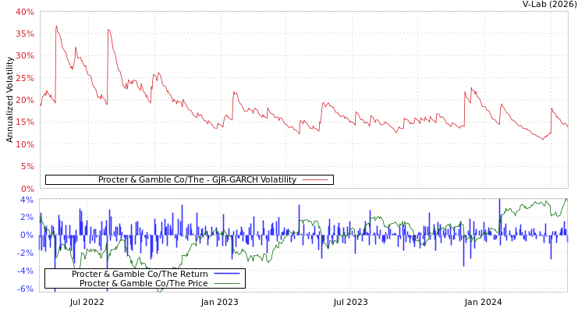
Task: Click the 2% label on returns axis
Action: coord(27,218)
